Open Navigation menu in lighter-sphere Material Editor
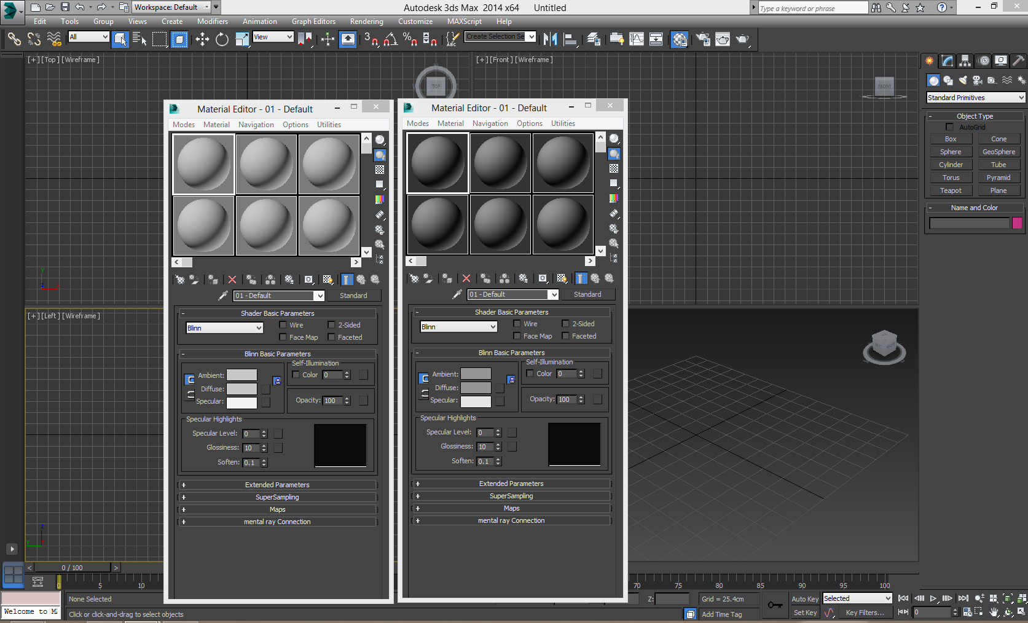The image size is (1028, 623). [x=256, y=125]
